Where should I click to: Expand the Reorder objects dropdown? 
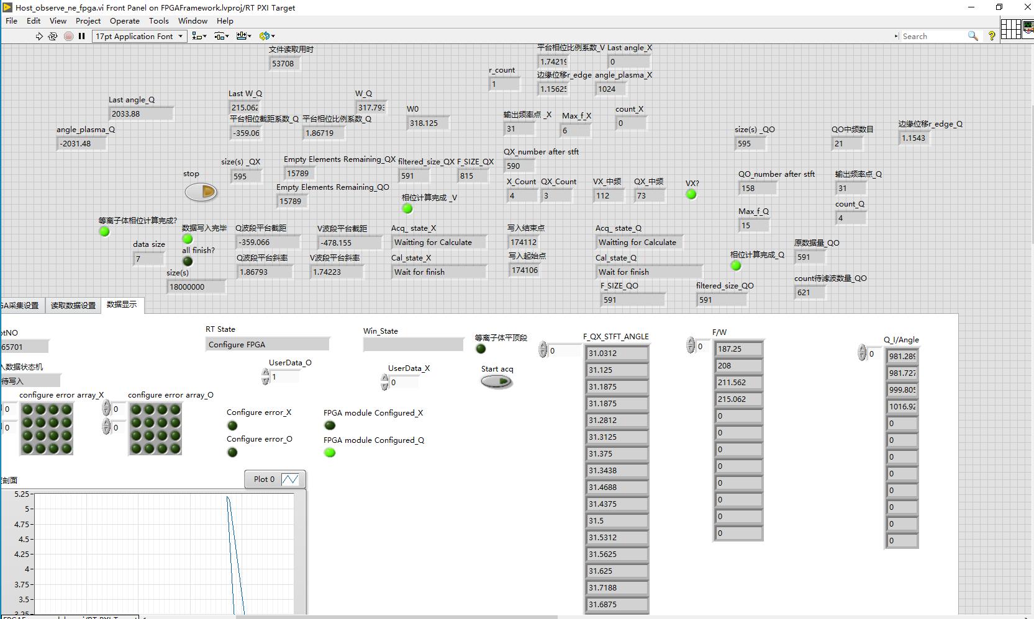point(267,37)
